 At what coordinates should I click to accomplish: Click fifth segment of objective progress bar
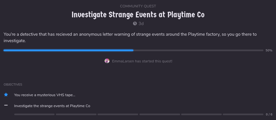[x=201, y=115]
